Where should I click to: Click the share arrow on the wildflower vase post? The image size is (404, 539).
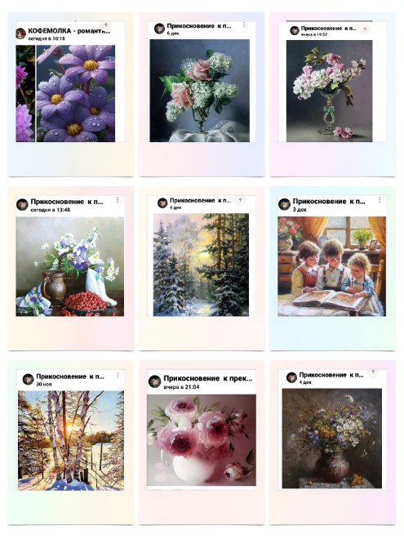pos(373,372)
